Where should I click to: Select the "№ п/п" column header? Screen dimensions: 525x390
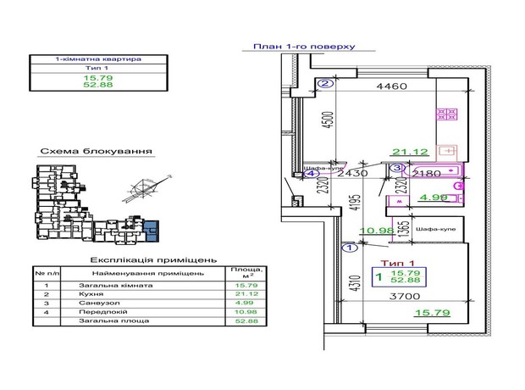(47, 274)
